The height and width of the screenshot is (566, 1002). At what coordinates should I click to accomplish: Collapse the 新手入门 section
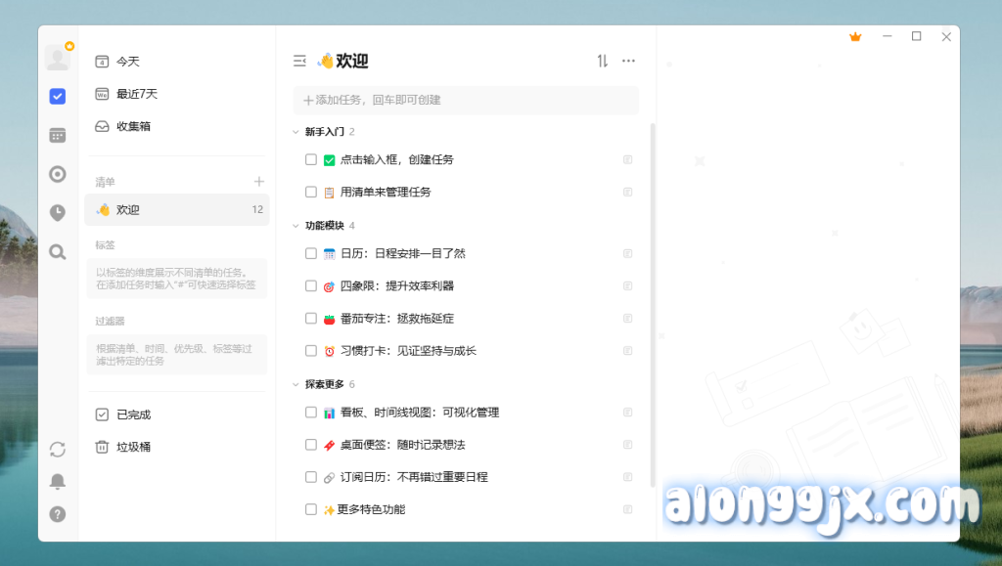(296, 132)
